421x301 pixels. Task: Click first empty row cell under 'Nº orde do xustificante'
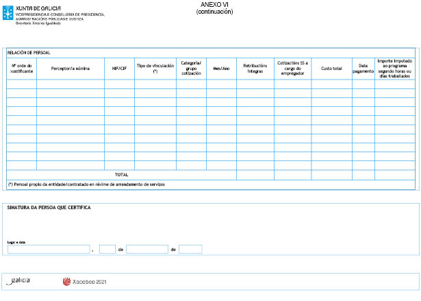click(22, 84)
